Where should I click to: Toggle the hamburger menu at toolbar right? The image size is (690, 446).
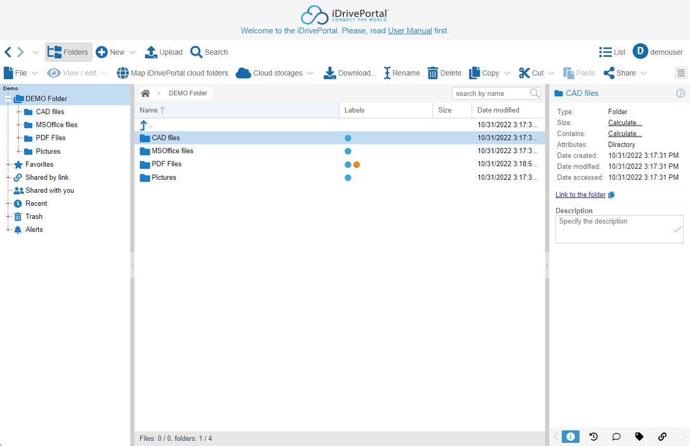click(681, 73)
